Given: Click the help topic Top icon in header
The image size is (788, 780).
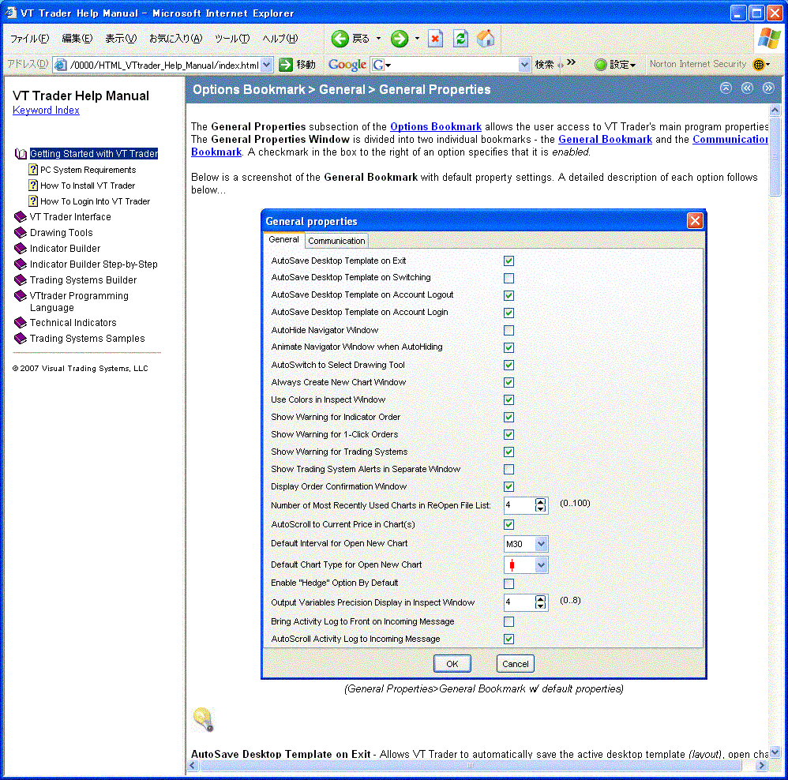Looking at the screenshot, I should point(726,88).
